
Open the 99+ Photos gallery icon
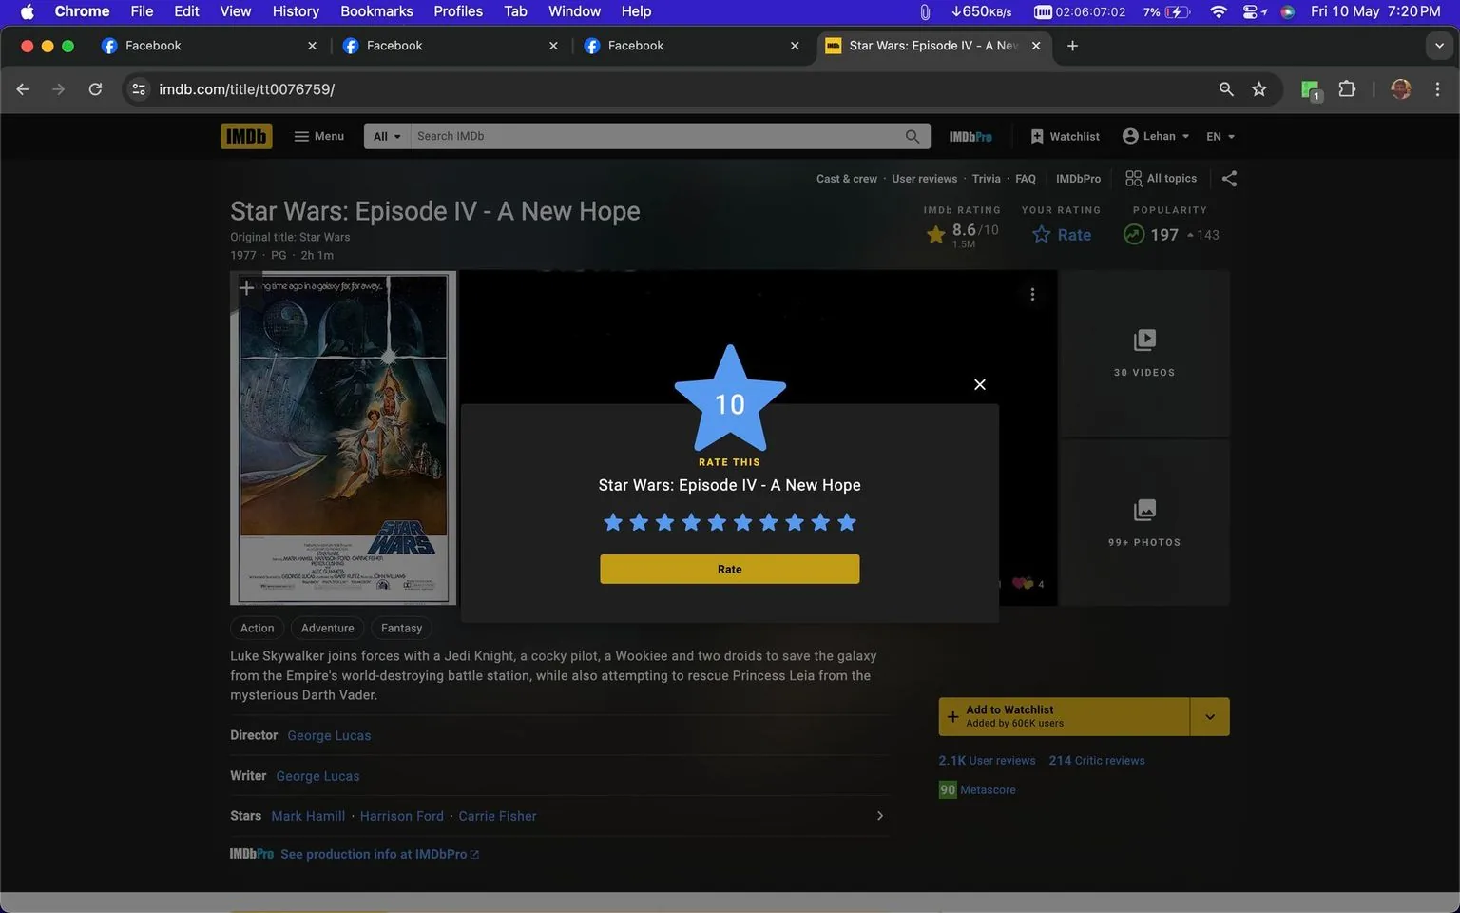point(1143,509)
